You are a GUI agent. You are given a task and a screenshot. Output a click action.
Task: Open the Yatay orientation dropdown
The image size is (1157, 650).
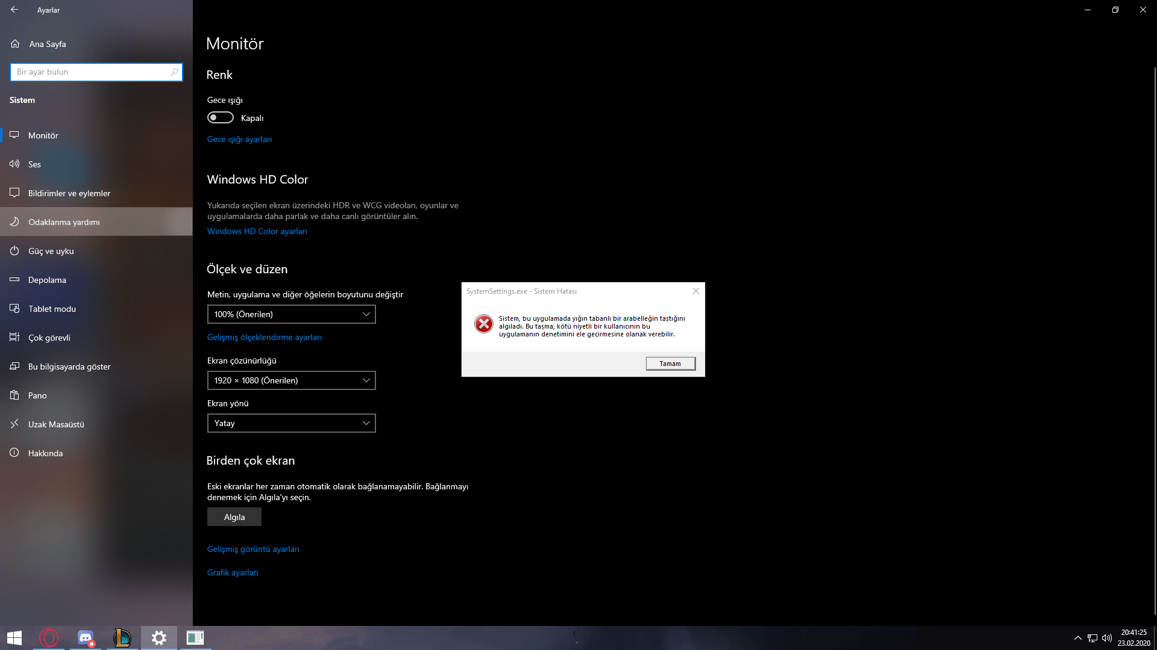(291, 423)
